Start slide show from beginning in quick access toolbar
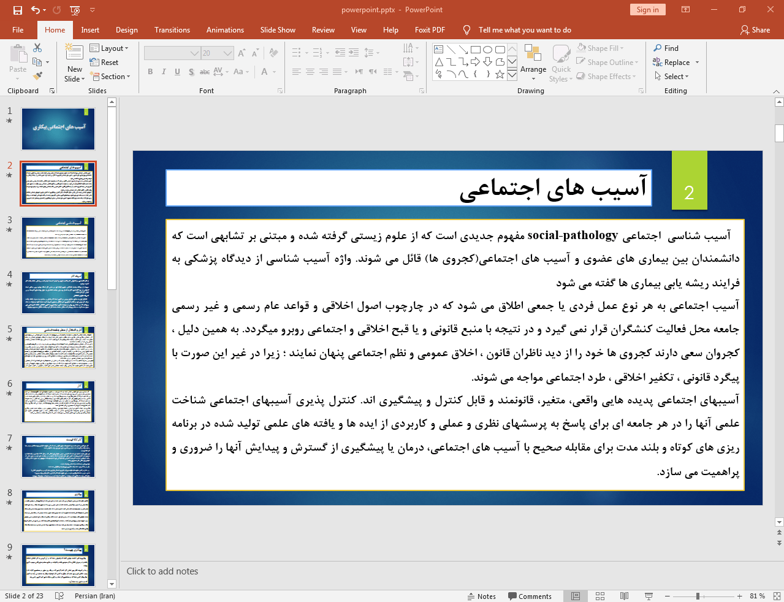Screen dimensions: 784x602 tap(75, 10)
